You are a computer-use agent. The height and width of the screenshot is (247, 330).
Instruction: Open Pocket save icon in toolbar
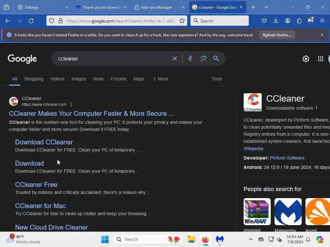[264, 21]
